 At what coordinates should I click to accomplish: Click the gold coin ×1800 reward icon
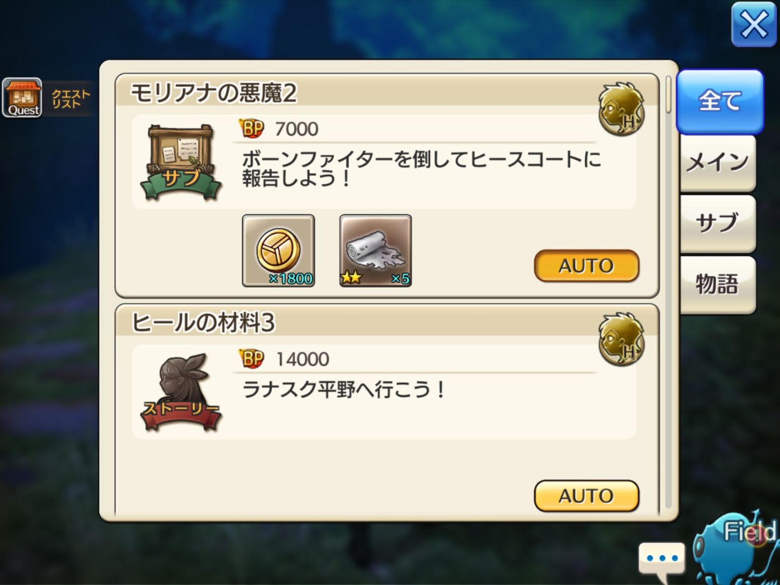(278, 251)
